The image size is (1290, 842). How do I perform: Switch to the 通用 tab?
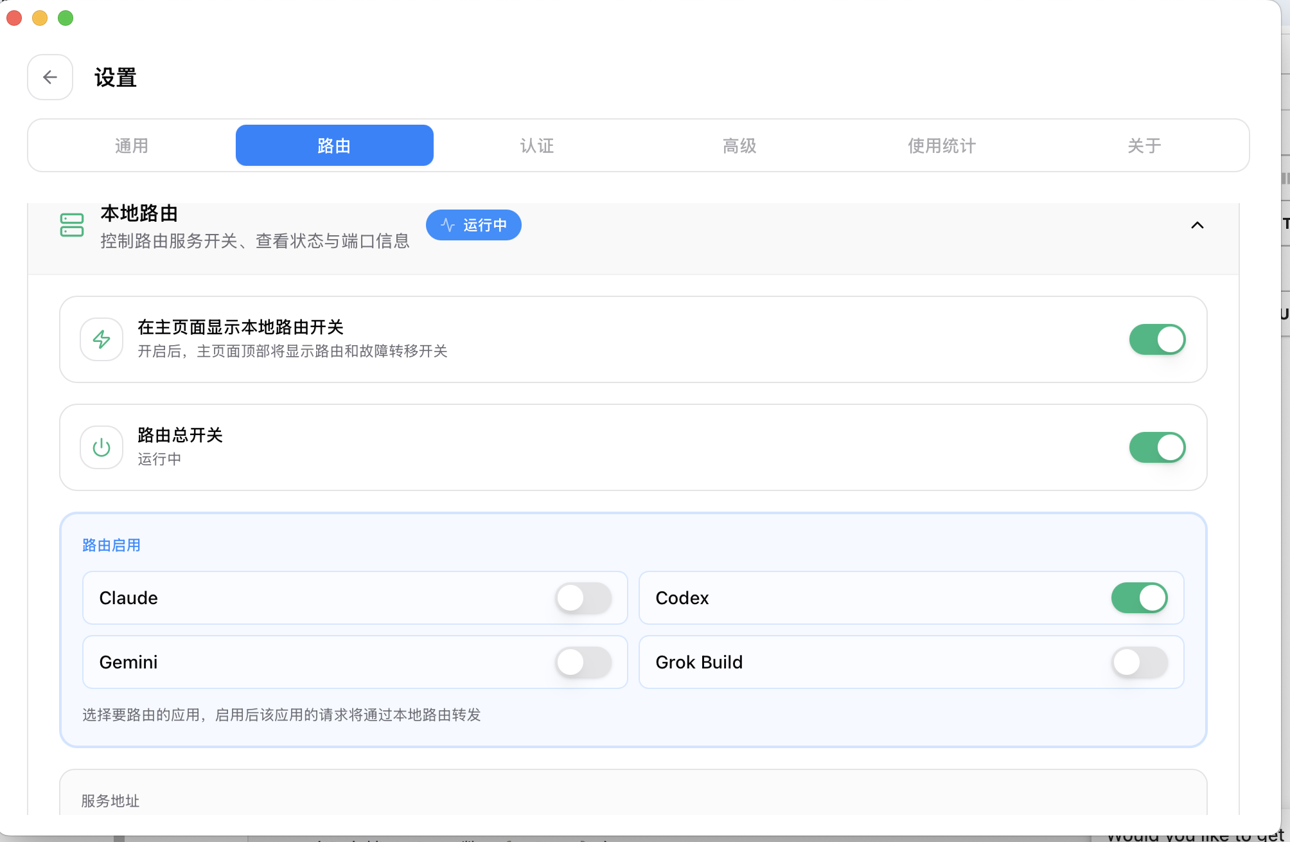click(x=132, y=146)
